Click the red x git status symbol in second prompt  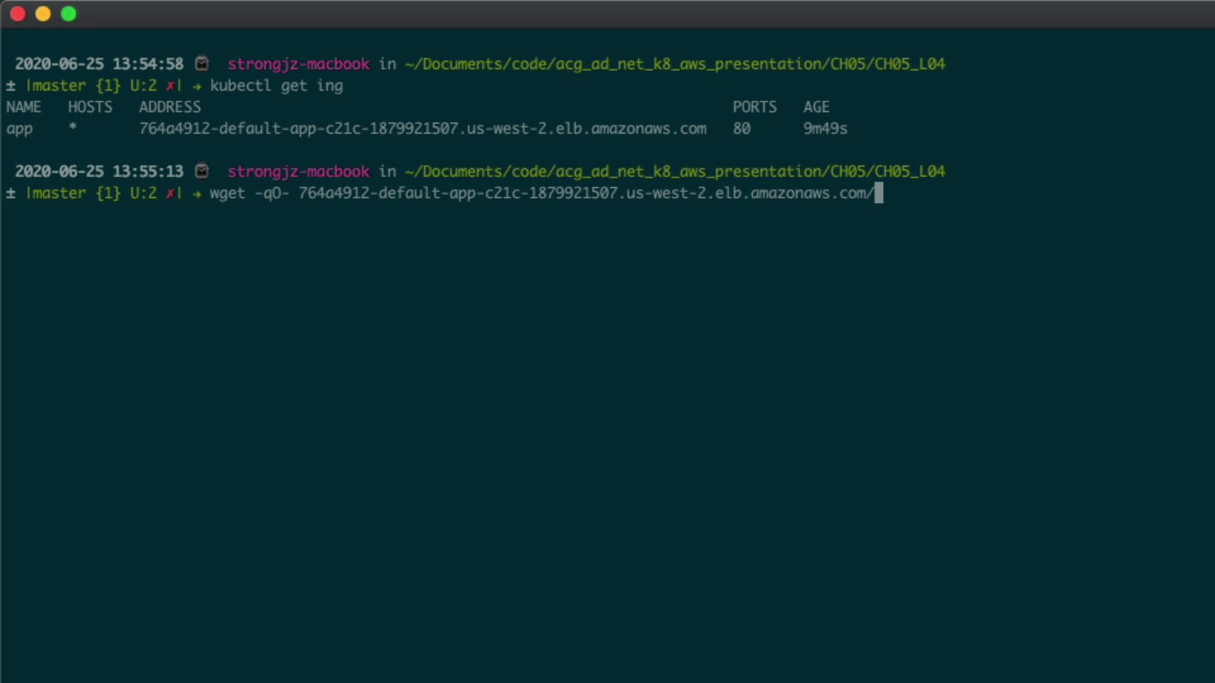[170, 194]
